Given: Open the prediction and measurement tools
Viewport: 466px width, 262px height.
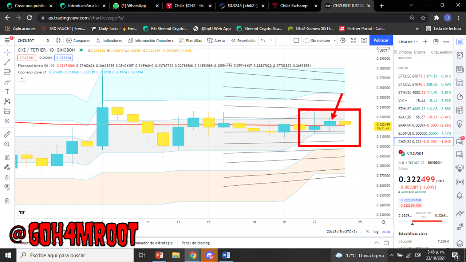Looking at the screenshot, I should 7,111.
